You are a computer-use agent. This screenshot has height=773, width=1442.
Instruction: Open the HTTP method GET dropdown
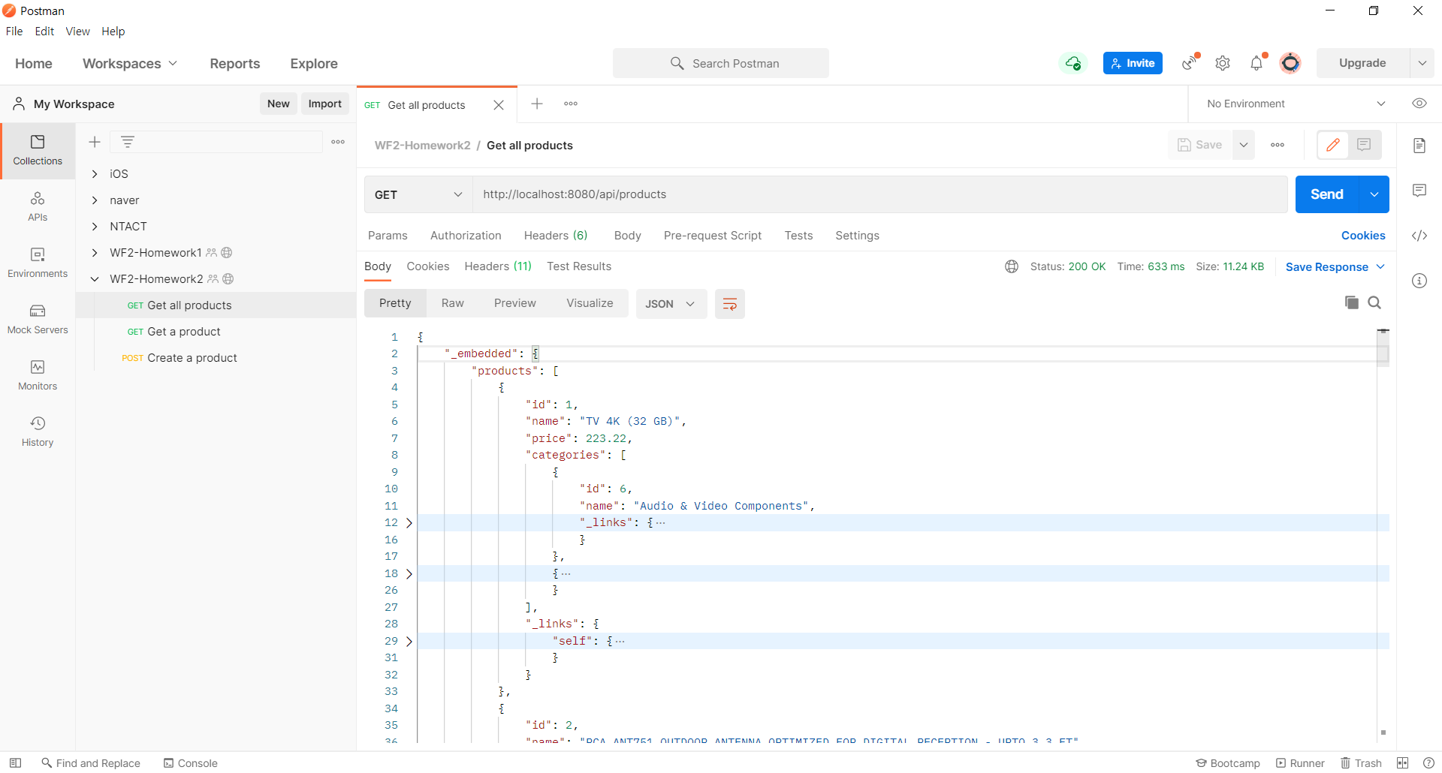tap(418, 194)
